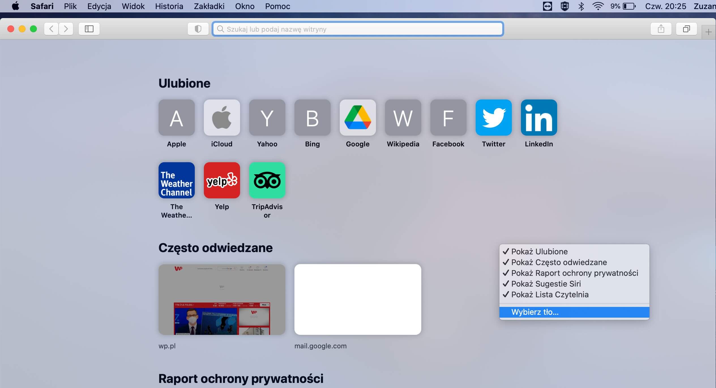Open the privacy report shield icon
Screen dimensions: 716x388
click(198, 29)
